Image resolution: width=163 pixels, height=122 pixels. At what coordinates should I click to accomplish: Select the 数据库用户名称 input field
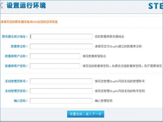[x=55, y=56]
